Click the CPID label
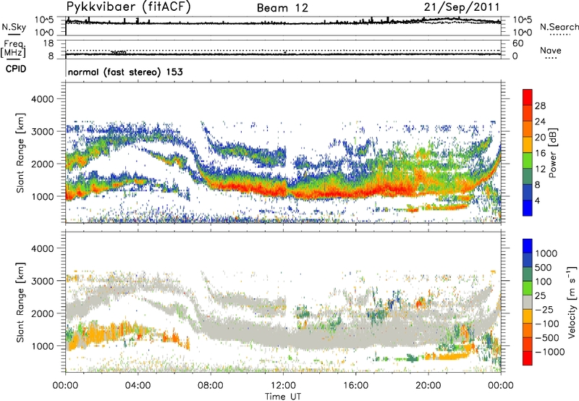The height and width of the screenshot is (401, 579). coord(16,69)
